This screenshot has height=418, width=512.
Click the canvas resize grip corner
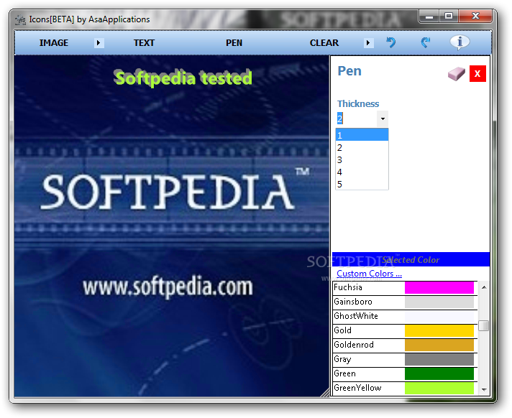325,393
